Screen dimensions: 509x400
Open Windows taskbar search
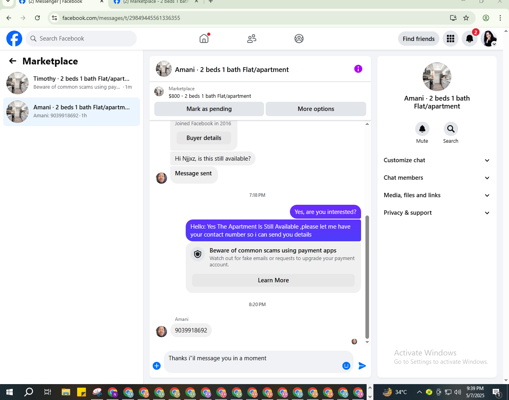(x=29, y=392)
